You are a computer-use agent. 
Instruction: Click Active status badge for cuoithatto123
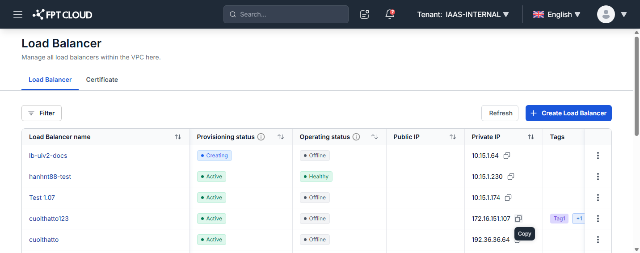coord(211,219)
